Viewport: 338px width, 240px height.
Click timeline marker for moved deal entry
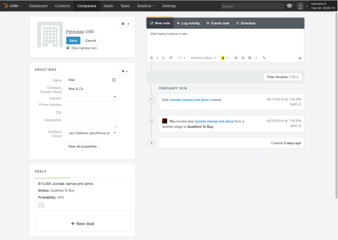click(x=151, y=121)
